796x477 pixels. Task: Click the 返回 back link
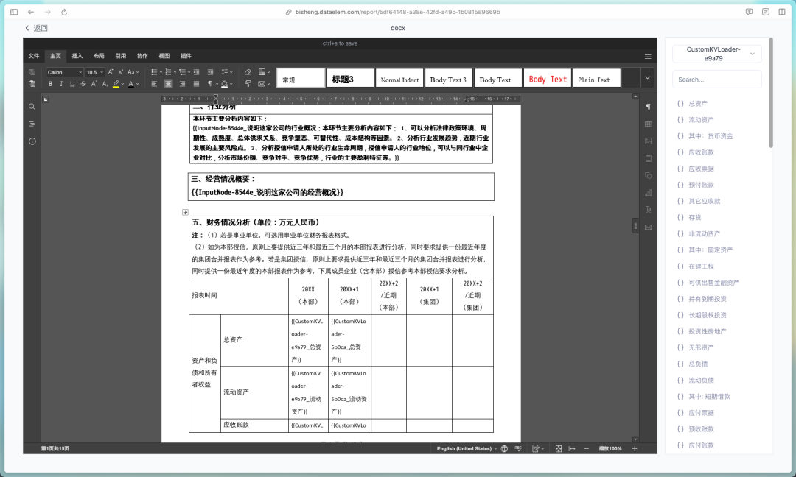point(36,29)
